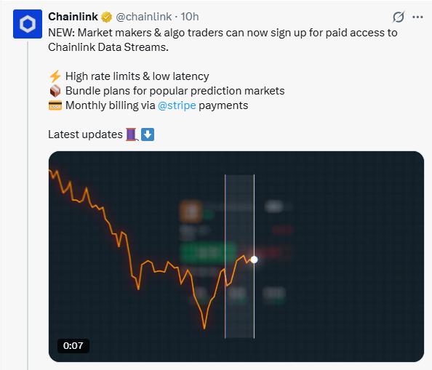Click the lightning bolt emoji
Screen dimensions: 432x370
[x=55, y=76]
